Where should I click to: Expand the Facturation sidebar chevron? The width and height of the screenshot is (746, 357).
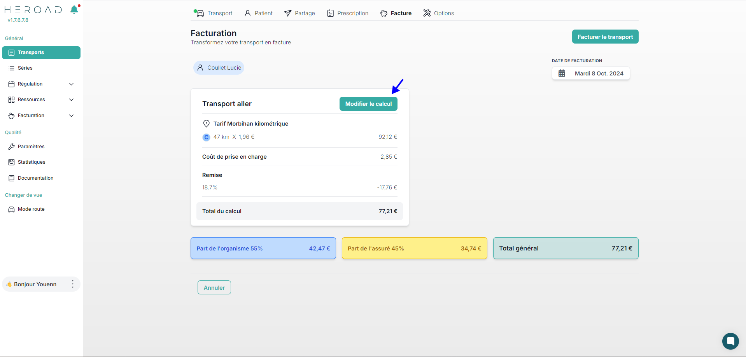(71, 115)
